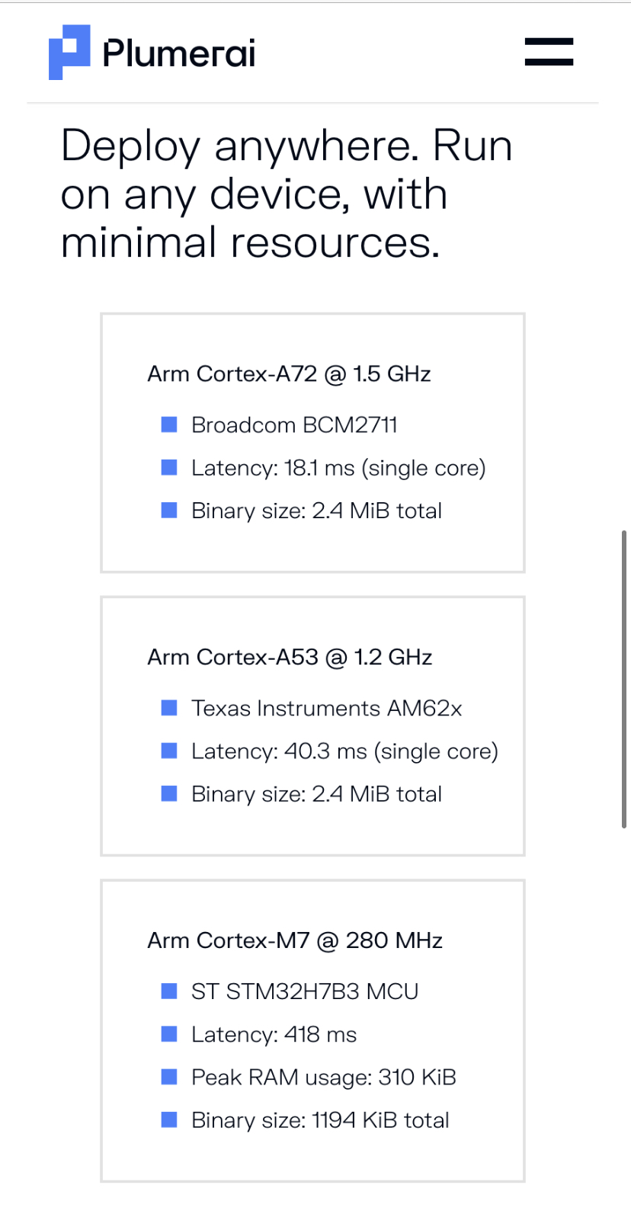This screenshot has width=631, height=1214.
Task: Click the Plumerai blue logo icon
Action: [69, 52]
